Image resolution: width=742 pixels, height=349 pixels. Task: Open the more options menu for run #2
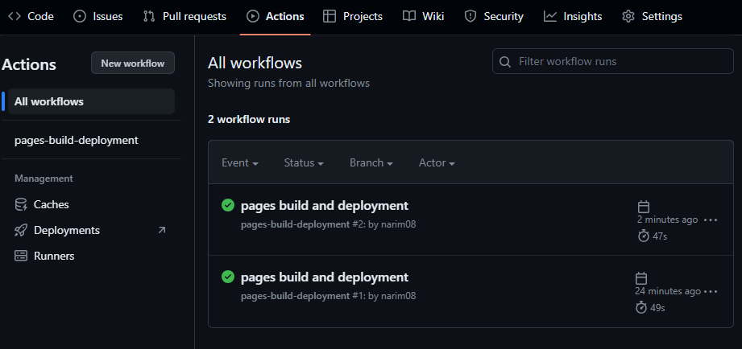[x=711, y=220]
